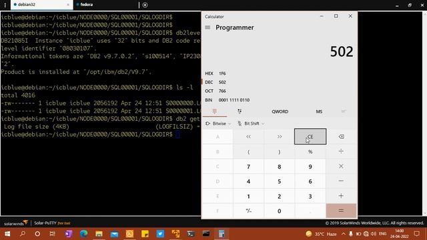The image size is (427, 240).
Task: Click the equals key
Action: click(341, 211)
